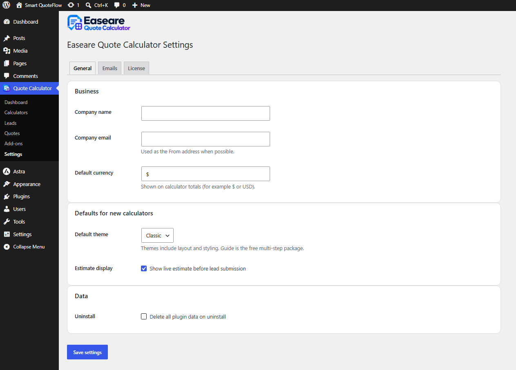Image resolution: width=516 pixels, height=370 pixels.
Task: Switch to the Emails tab
Action: click(109, 68)
